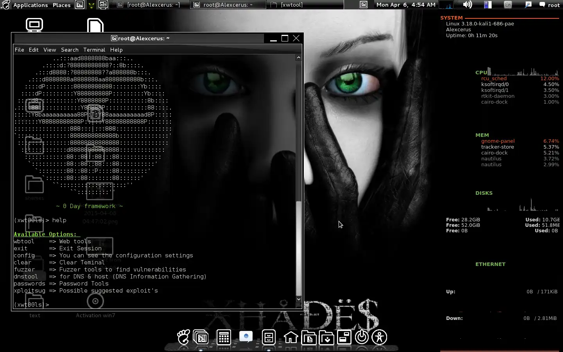
Task: Click the power button icon in the dock
Action: tap(362, 337)
